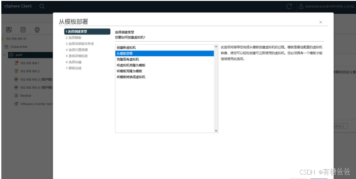Switch to the Networking inventory icon
The height and width of the screenshot is (179, 356).
click(x=37, y=30)
